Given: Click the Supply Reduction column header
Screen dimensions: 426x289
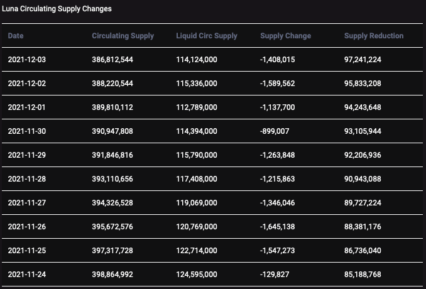Looking at the screenshot, I should coord(374,36).
